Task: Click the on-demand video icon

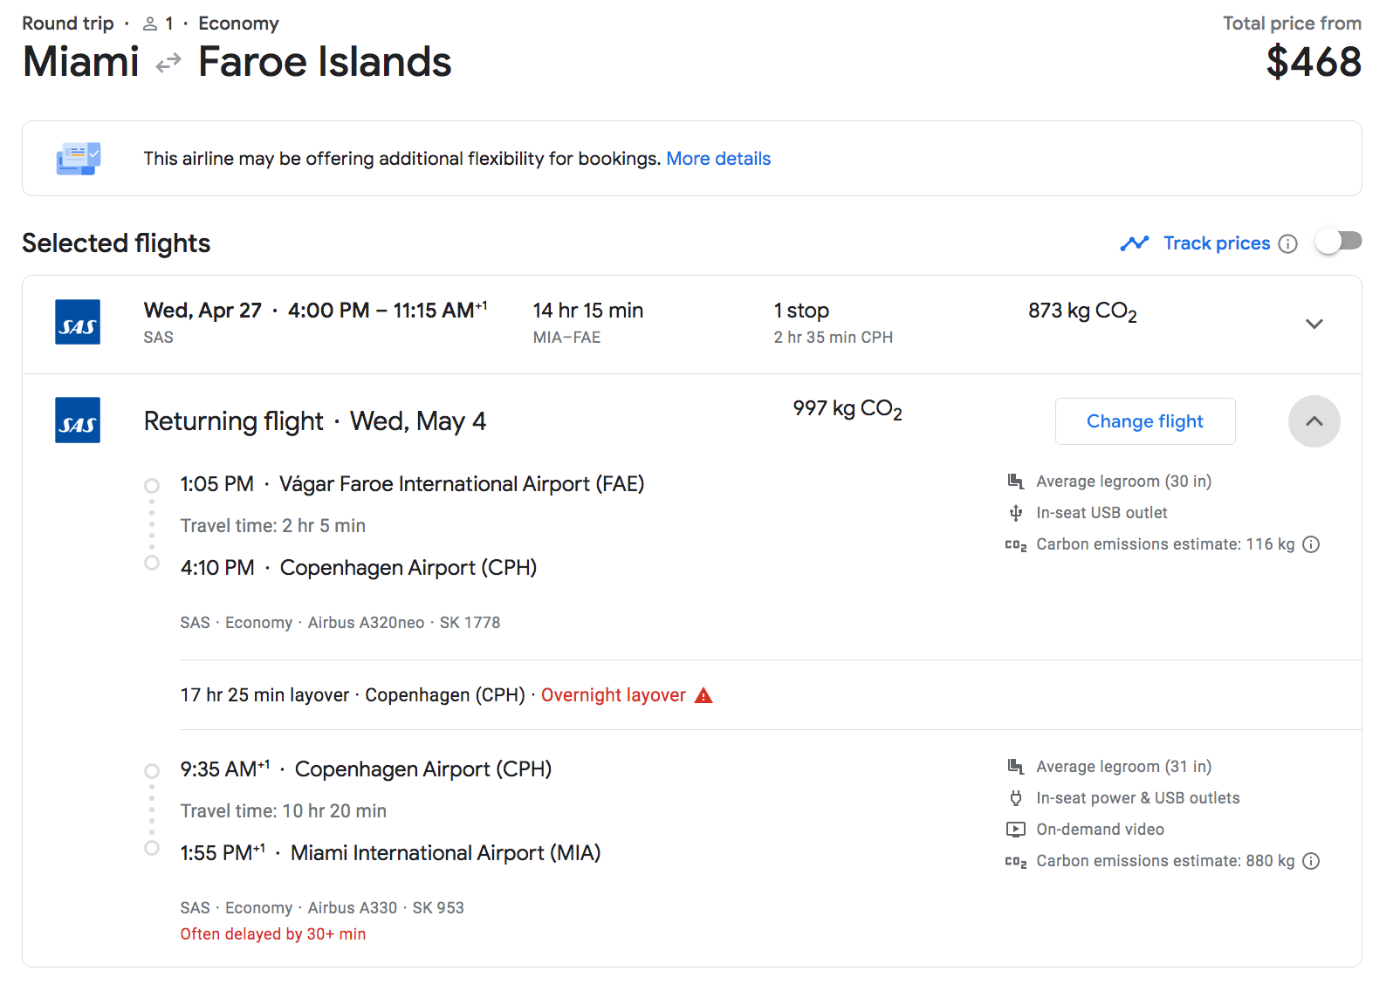Action: [x=1015, y=830]
